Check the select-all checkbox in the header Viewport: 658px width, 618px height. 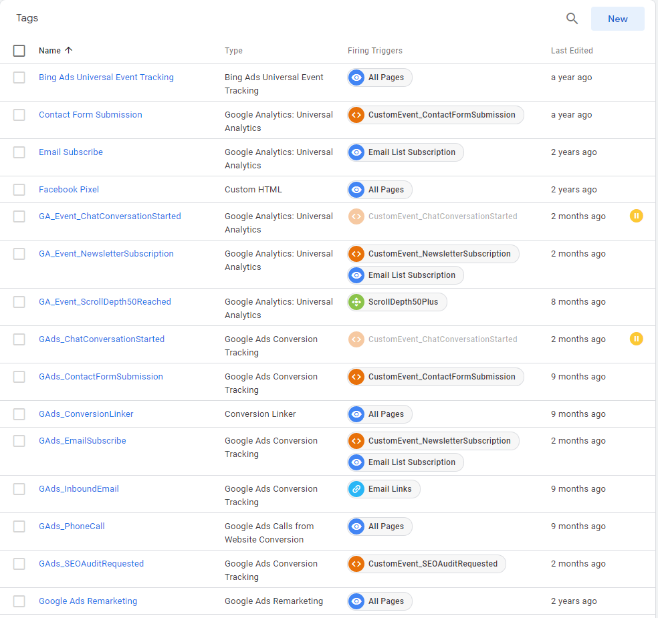click(x=19, y=50)
